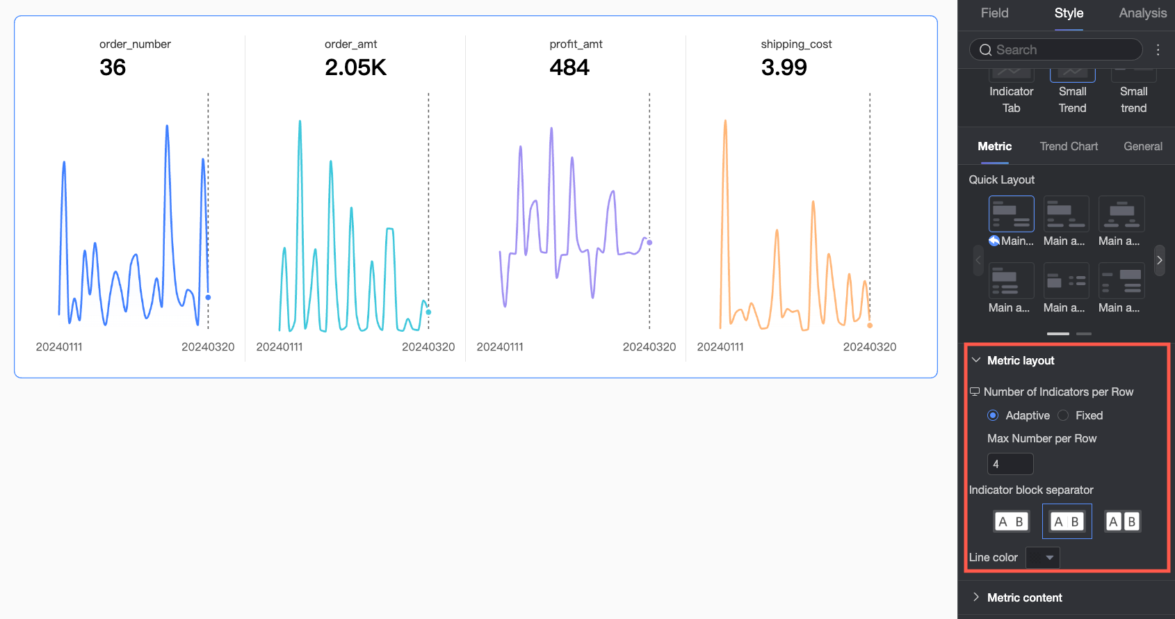The width and height of the screenshot is (1175, 619).
Task: Pick the third Quick Layout option in top row
Action: coord(1121,214)
